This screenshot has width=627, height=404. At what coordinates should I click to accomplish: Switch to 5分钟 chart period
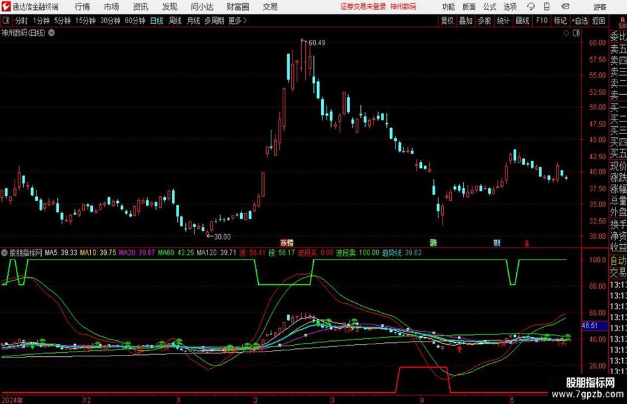pos(62,21)
